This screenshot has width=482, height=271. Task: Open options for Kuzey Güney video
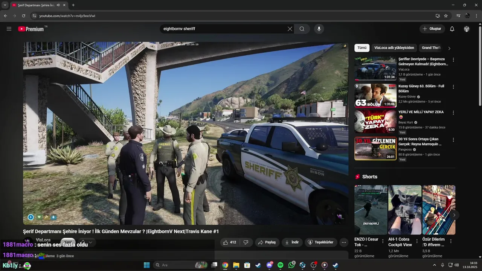[x=453, y=87]
